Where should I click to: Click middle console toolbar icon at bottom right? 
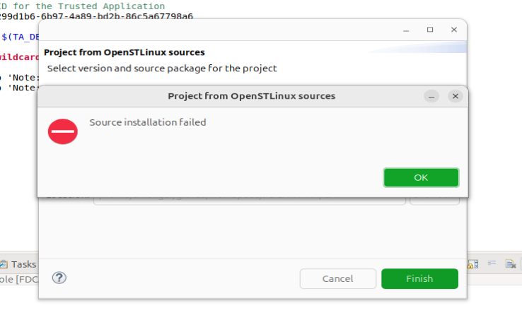492,263
